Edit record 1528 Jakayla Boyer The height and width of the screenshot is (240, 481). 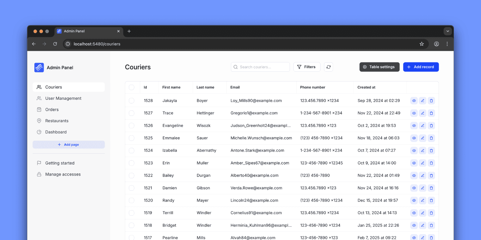pos(423,101)
